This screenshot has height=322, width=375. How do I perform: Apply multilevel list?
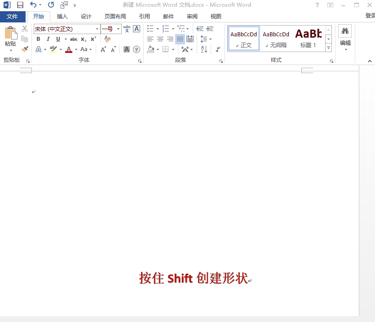click(x=181, y=29)
